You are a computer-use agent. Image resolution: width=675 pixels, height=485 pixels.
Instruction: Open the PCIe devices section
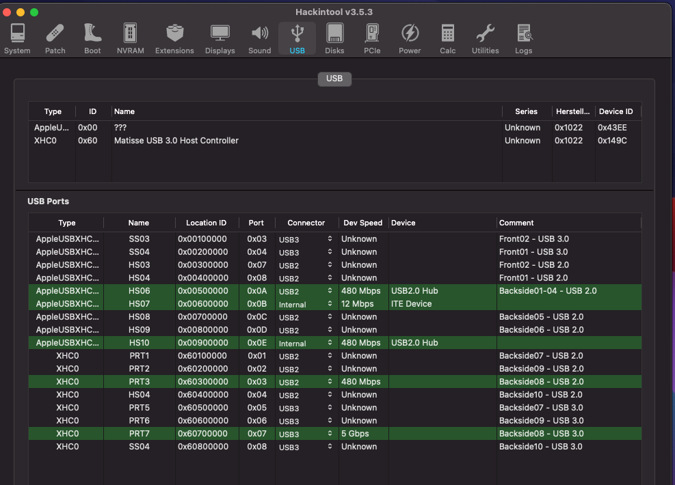pos(372,38)
